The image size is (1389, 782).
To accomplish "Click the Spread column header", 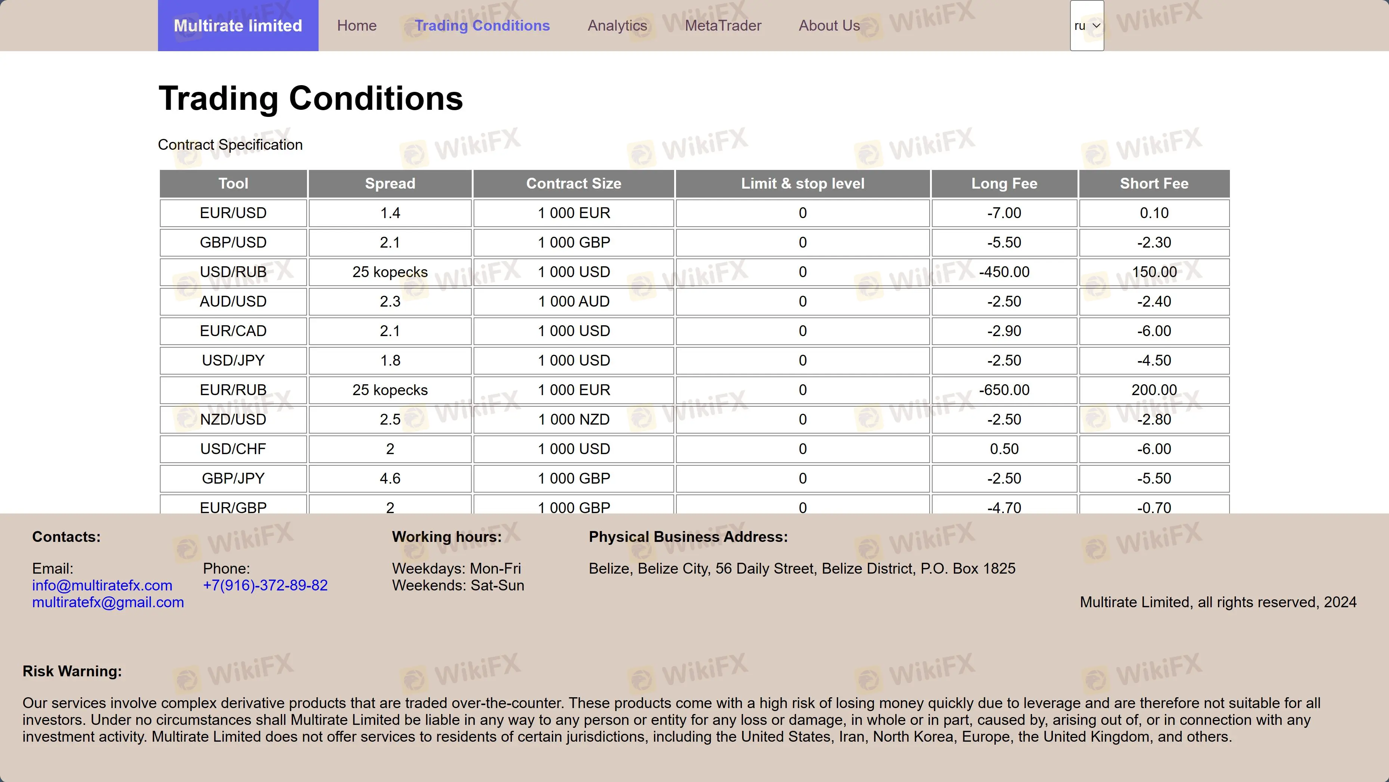I will coord(390,183).
